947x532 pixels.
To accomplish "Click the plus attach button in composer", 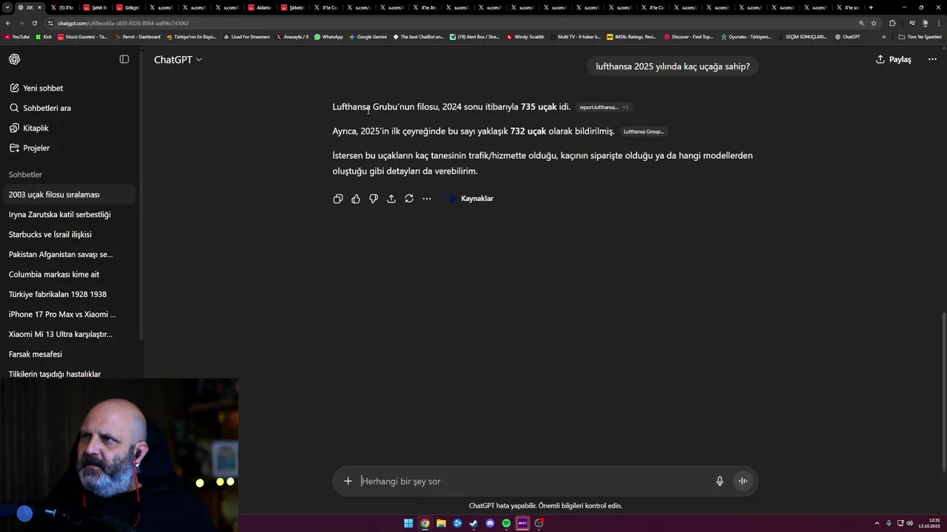I will [x=348, y=481].
